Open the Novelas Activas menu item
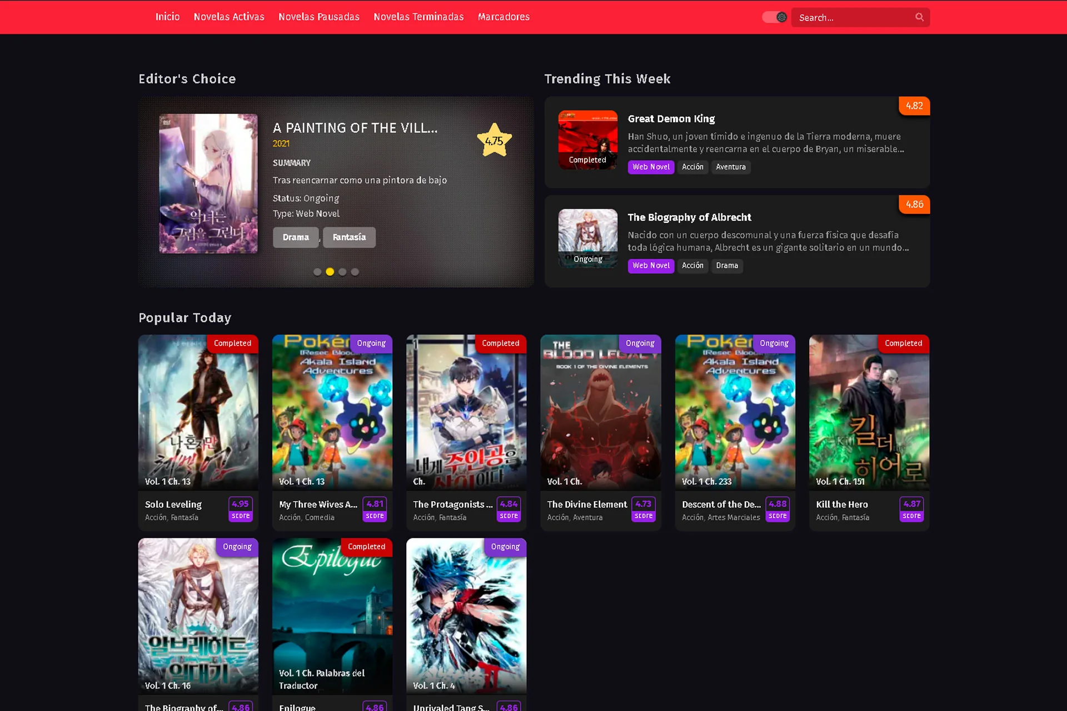Screen dimensions: 1067x711 click(229, 17)
